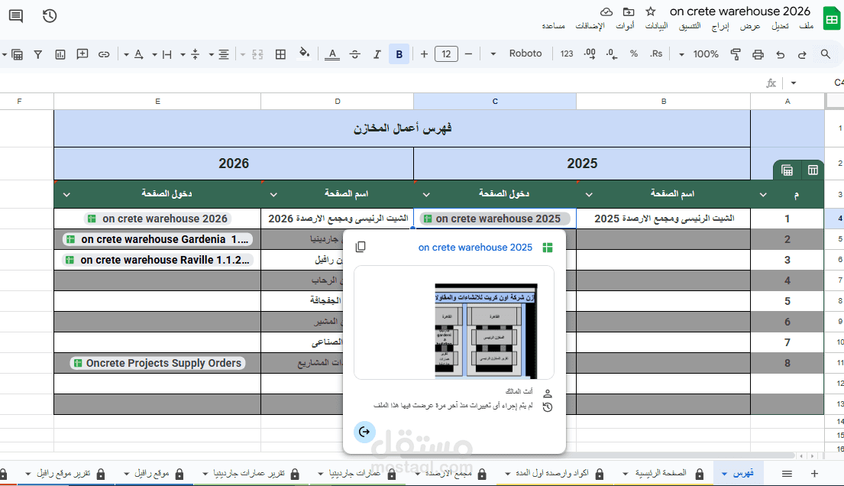Open the insert link icon
The image size is (844, 486).
(104, 53)
